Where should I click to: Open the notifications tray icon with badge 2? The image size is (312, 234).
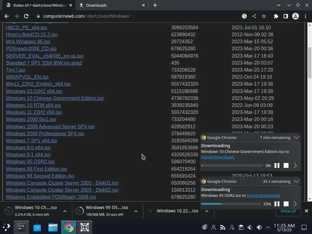[x=204, y=227]
